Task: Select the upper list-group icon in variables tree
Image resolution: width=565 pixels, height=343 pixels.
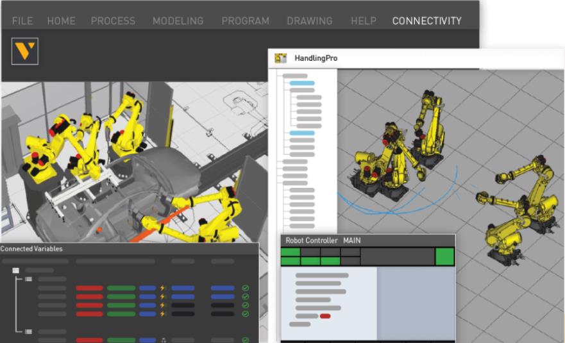Action: (x=28, y=279)
